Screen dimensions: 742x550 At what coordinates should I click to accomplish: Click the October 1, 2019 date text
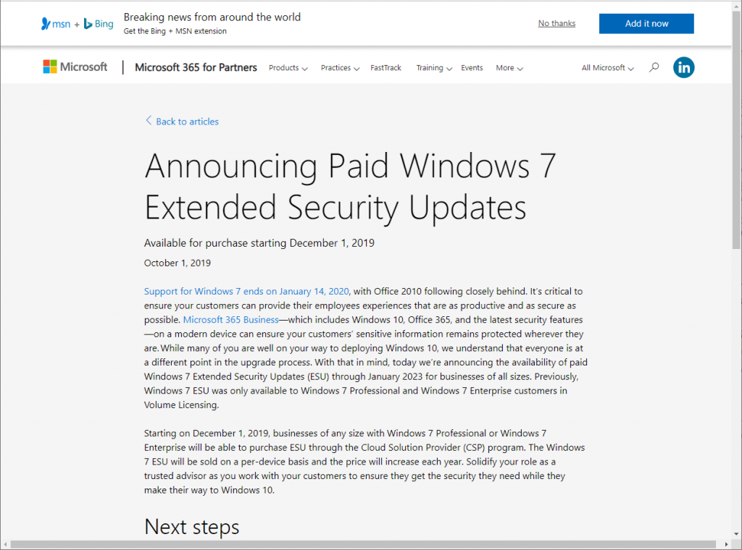pyautogui.click(x=178, y=263)
